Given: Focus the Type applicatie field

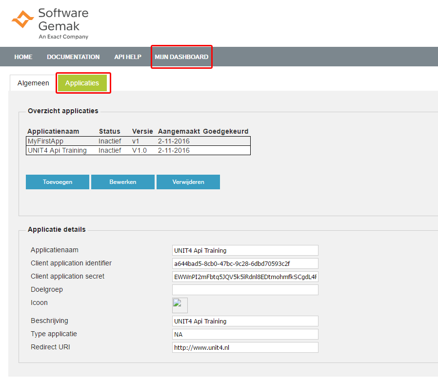Looking at the screenshot, I should pos(245,334).
